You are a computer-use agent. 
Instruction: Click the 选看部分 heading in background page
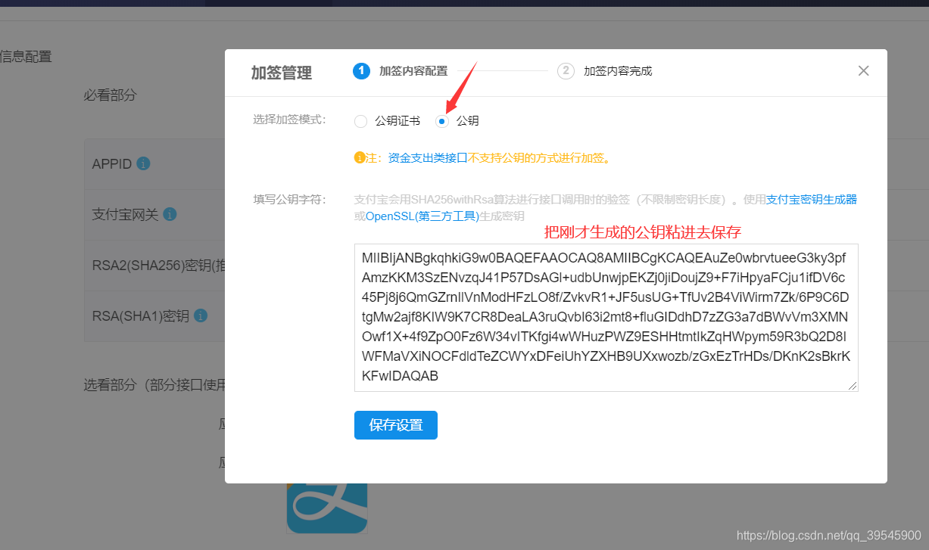[x=154, y=385]
